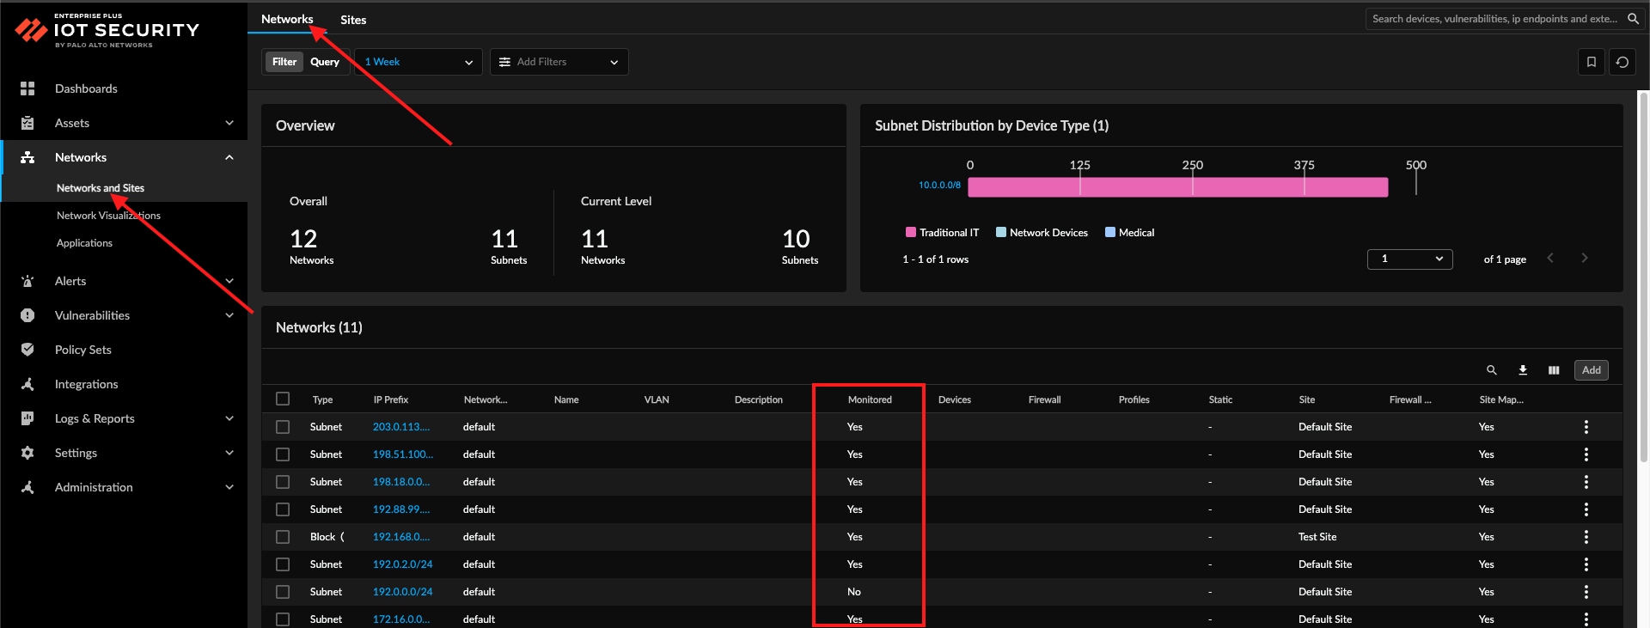1650x628 pixels.
Task: Open row actions menu for 192.0.0.0/24 subnet
Action: pyautogui.click(x=1586, y=592)
